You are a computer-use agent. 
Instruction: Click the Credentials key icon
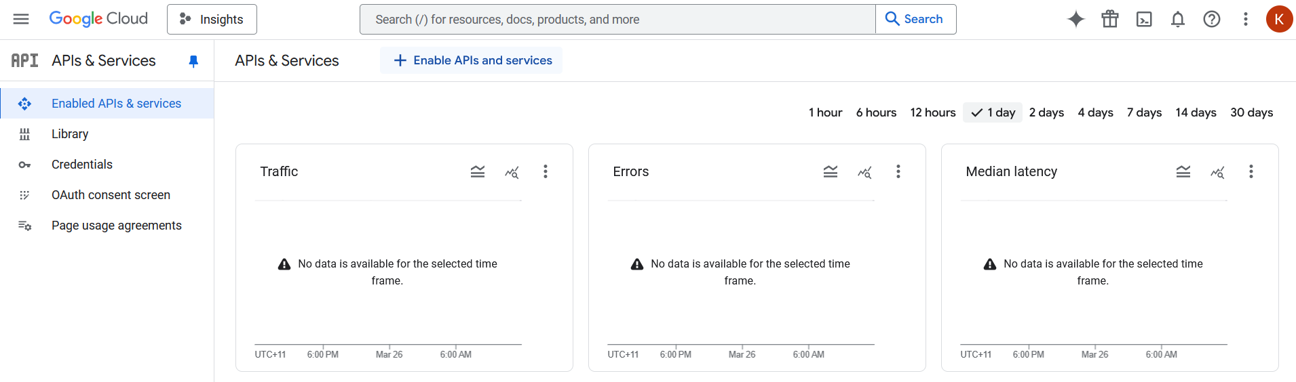24,165
